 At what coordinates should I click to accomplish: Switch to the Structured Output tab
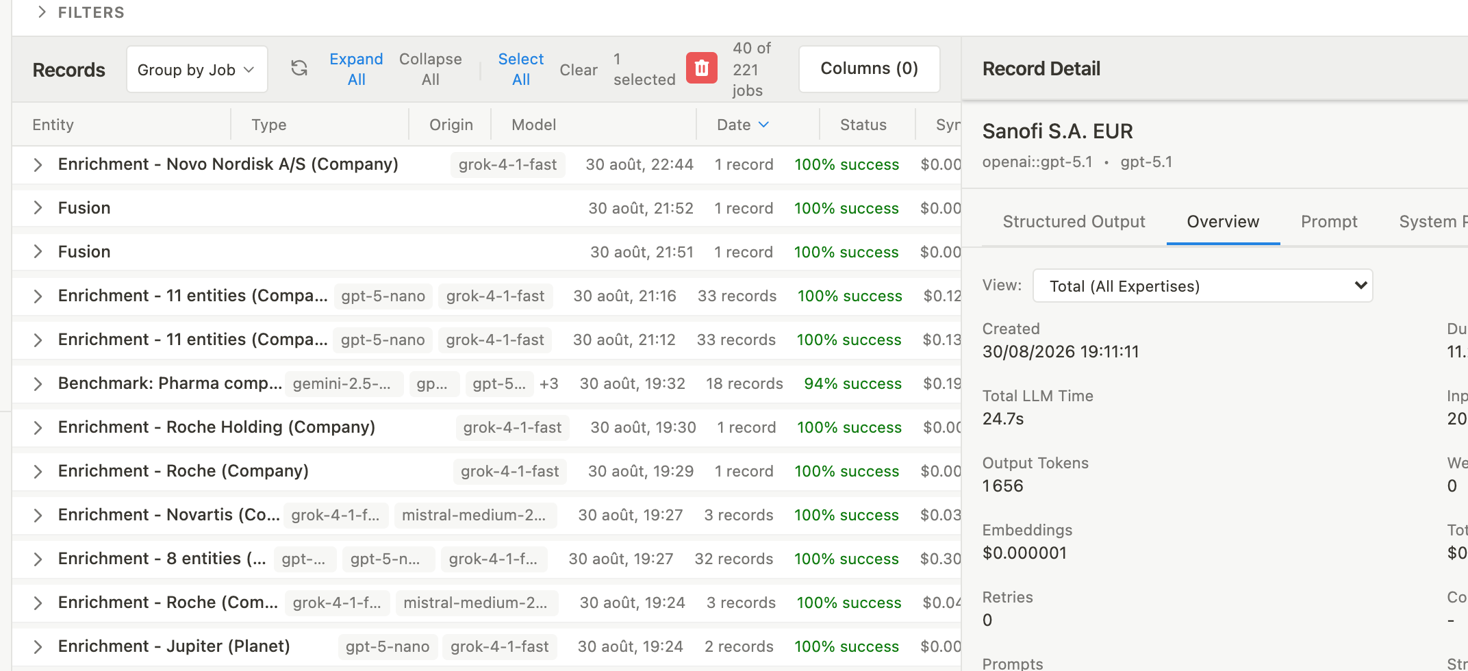[1074, 222]
